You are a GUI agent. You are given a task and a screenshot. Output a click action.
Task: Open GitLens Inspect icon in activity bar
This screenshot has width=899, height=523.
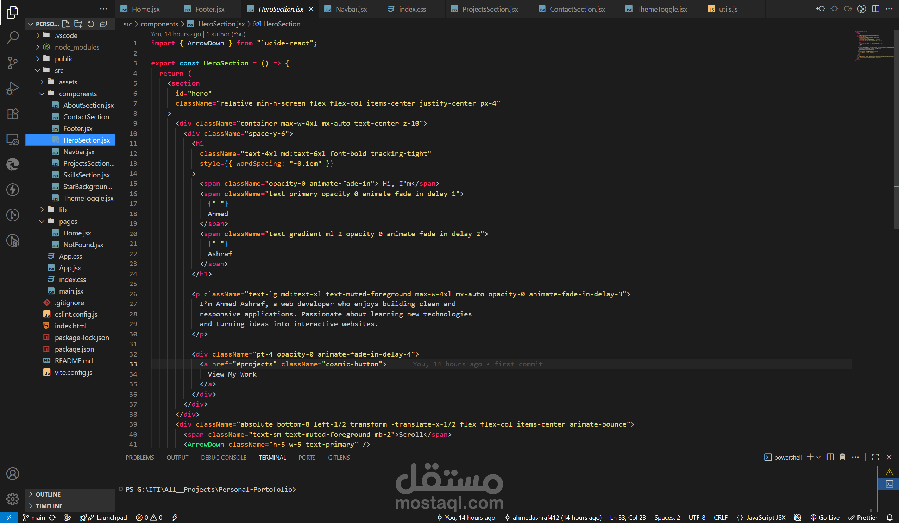(x=12, y=241)
